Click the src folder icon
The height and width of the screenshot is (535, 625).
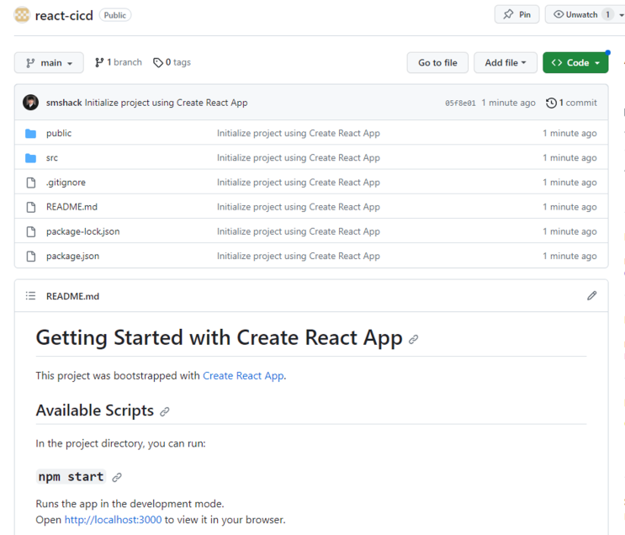(30, 158)
